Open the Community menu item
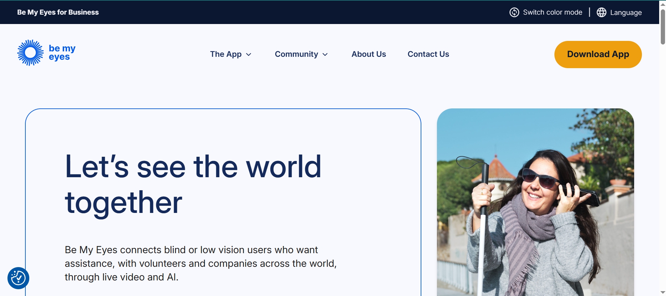 point(296,54)
